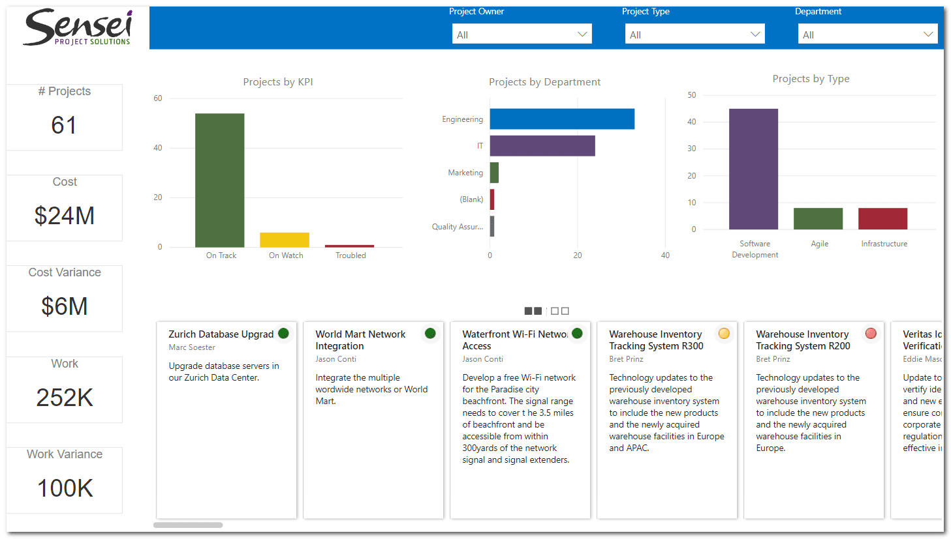Select the gray Quality Assurance bar
The width and height of the screenshot is (951, 539).
[x=492, y=226]
